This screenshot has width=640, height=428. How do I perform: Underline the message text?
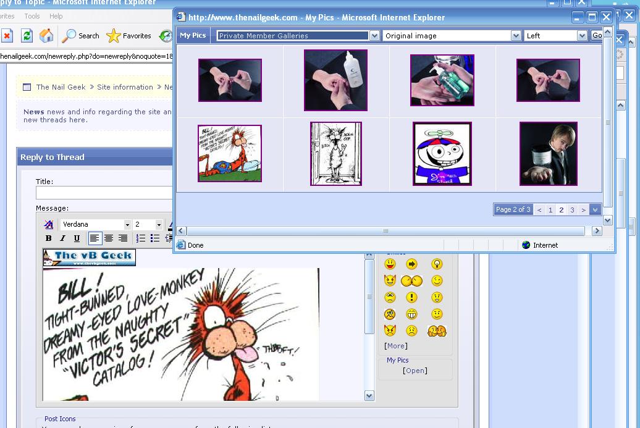pos(76,238)
